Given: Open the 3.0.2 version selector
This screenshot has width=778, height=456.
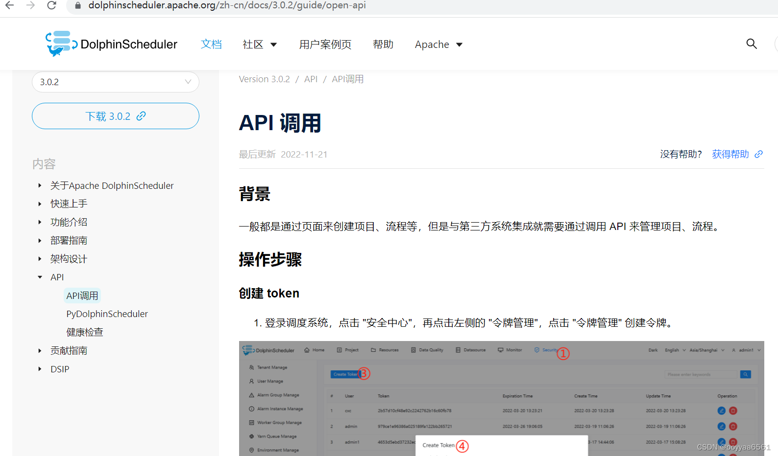Looking at the screenshot, I should (x=116, y=82).
